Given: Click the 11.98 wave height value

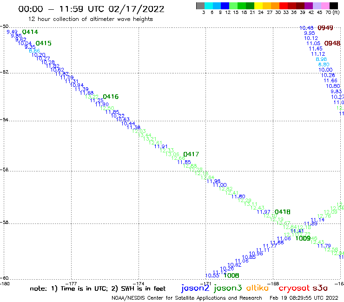Looking at the screenshot, I should (213, 181).
